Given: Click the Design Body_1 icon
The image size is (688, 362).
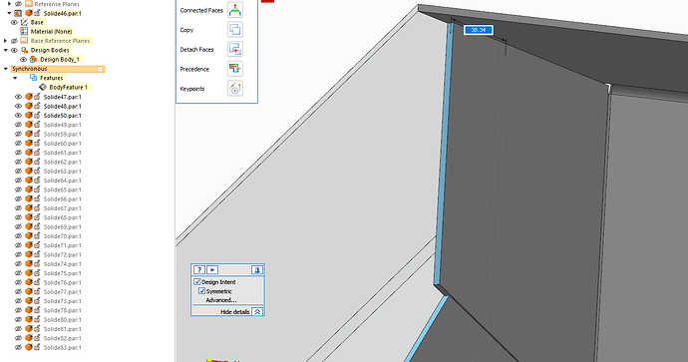Looking at the screenshot, I should 33,59.
